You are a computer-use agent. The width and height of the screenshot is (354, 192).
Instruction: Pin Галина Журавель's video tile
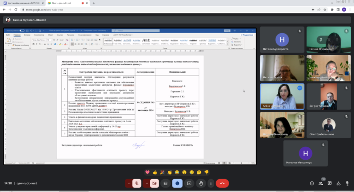[x=321, y=40]
